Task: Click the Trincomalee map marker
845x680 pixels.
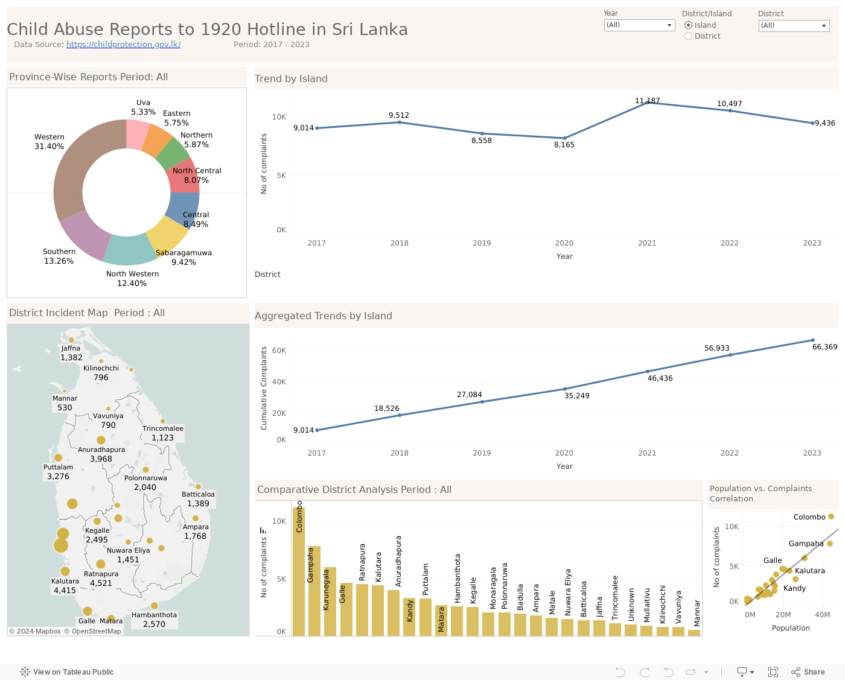Action: pyautogui.click(x=163, y=421)
